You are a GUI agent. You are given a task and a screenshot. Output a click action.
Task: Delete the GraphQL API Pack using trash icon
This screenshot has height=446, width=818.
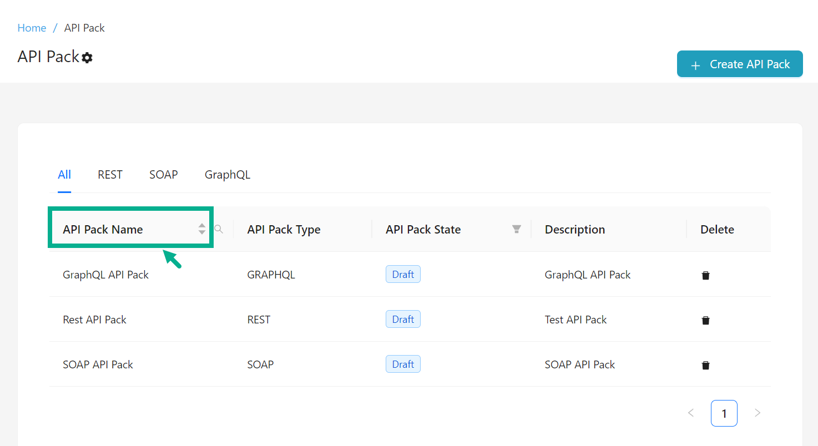[705, 275]
